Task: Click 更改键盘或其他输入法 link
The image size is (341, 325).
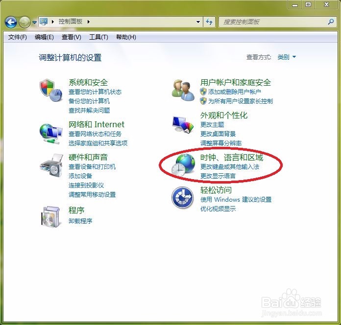Action: 230,166
